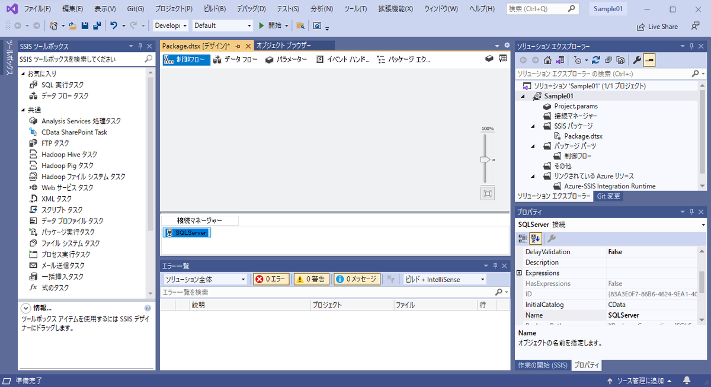Click the Live Share button
Screen dimensions: 711x387
coord(657,27)
